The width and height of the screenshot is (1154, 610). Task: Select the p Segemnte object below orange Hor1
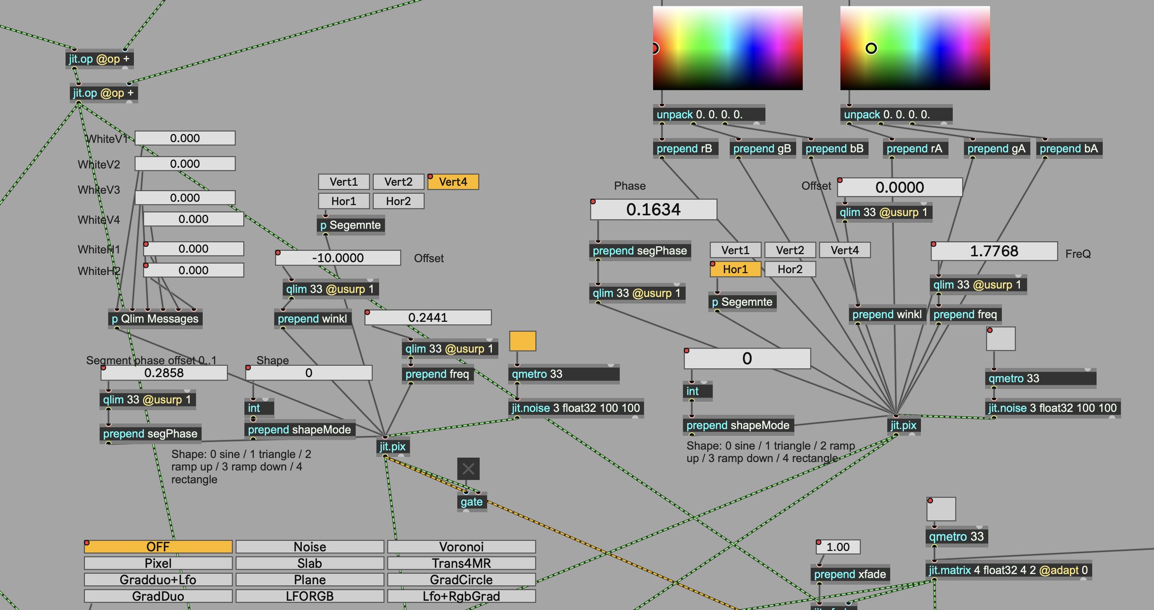[x=742, y=302]
